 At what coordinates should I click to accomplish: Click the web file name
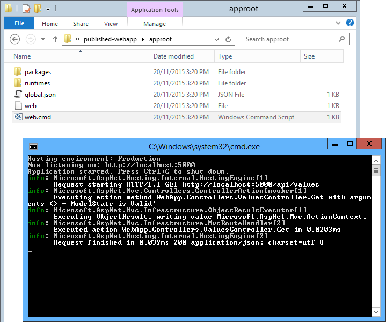[31, 106]
